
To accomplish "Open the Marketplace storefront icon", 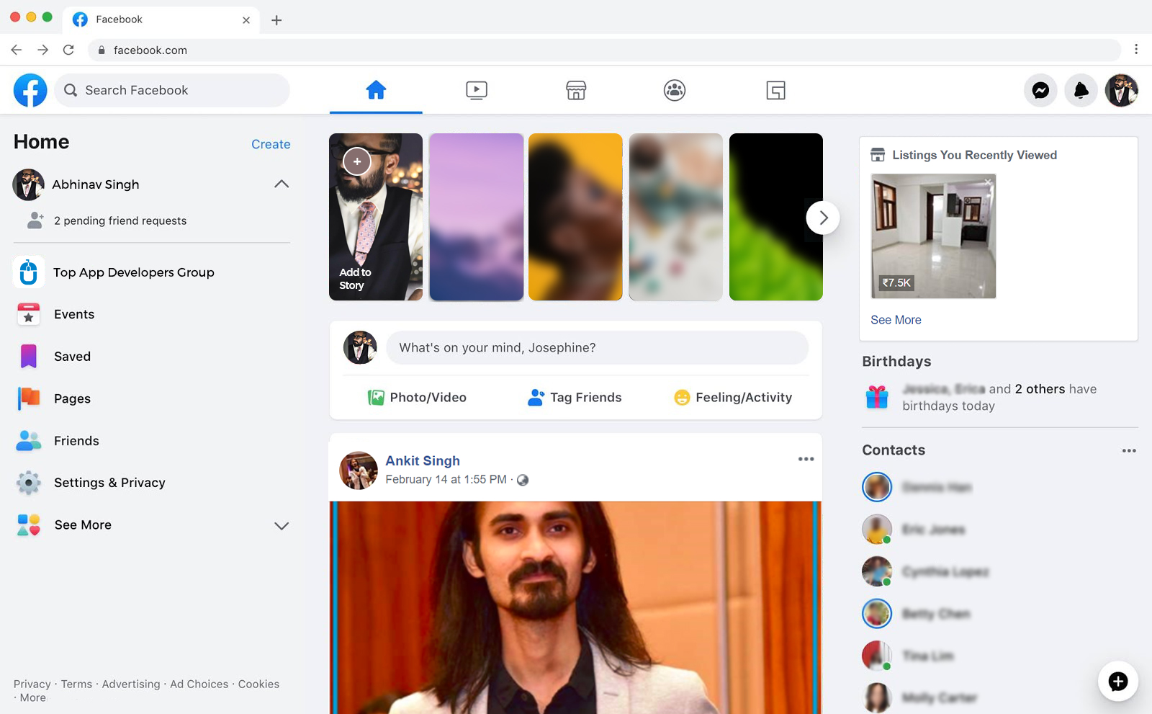I will [x=576, y=91].
